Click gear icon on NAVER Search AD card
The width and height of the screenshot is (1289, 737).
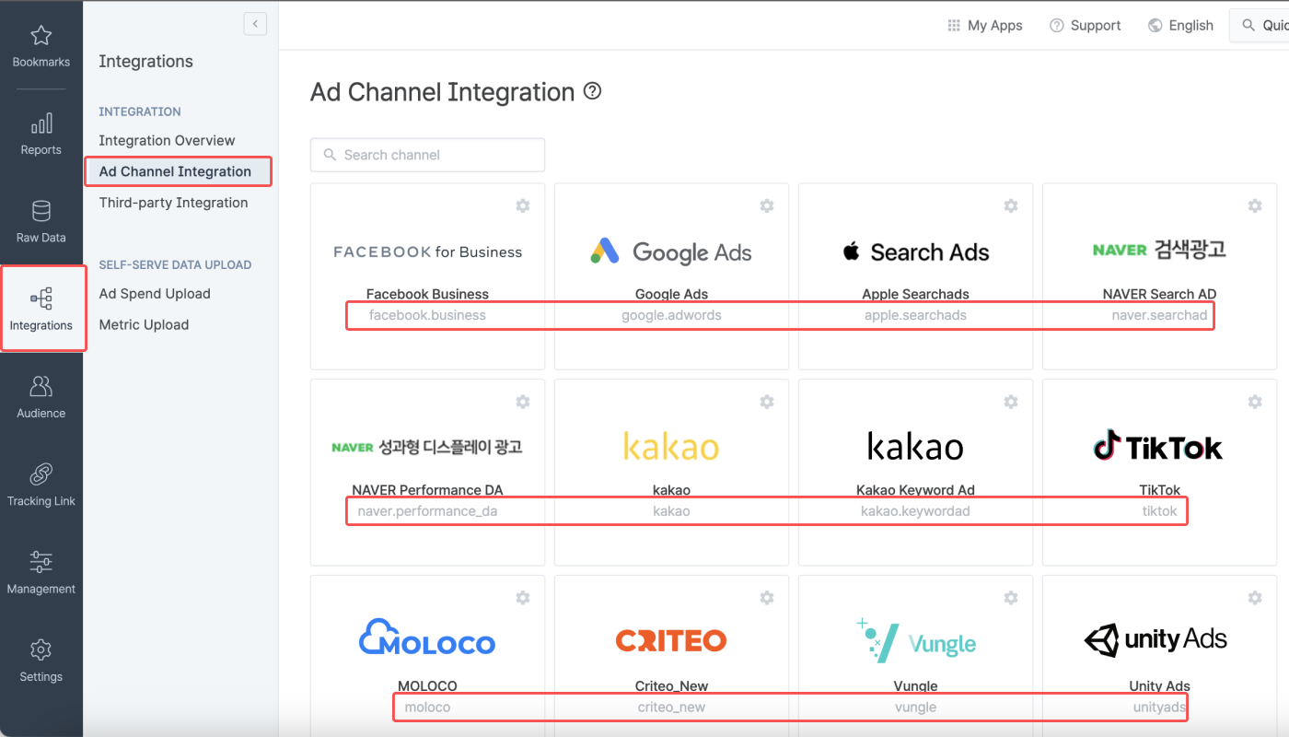pyautogui.click(x=1255, y=205)
